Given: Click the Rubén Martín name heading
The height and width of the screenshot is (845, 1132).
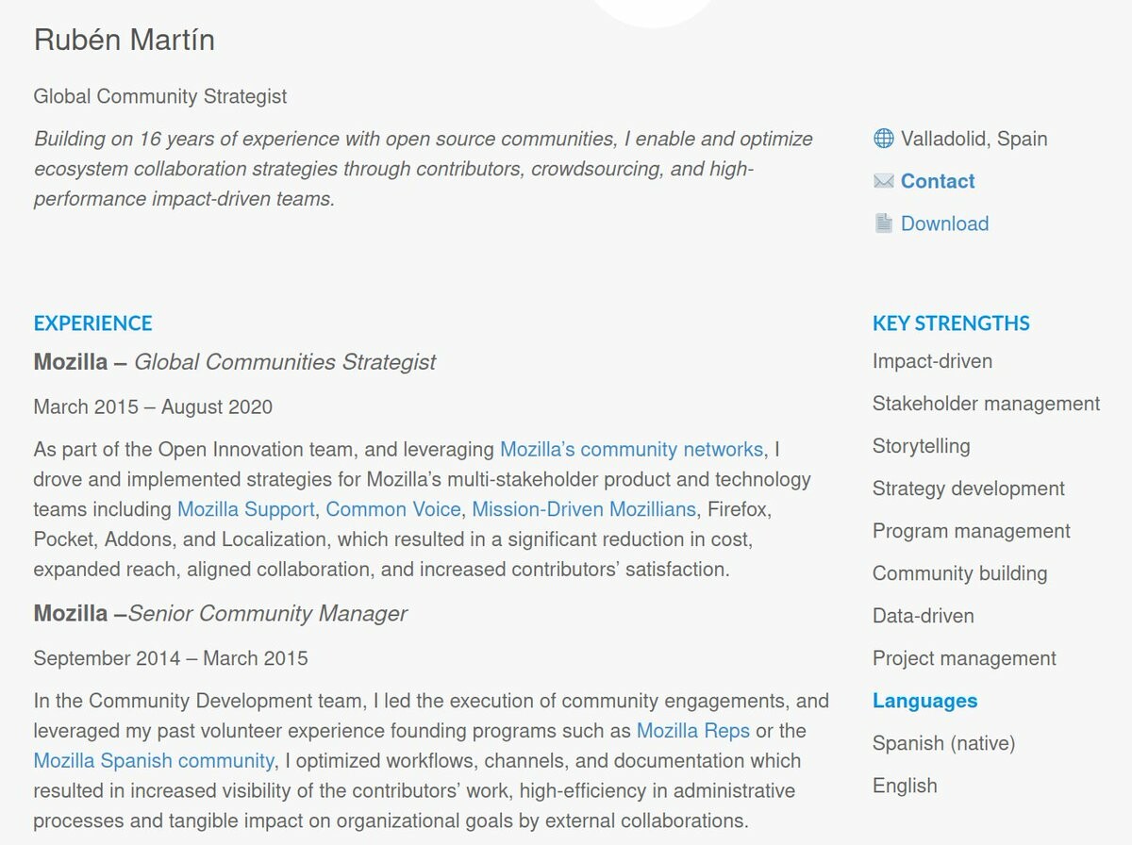Looking at the screenshot, I should 125,41.
